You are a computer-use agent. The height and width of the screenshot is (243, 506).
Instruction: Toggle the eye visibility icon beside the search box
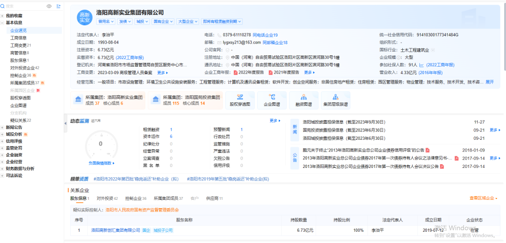click(49, 6)
